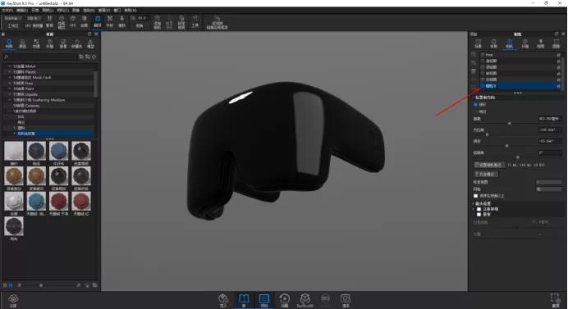This screenshot has height=309, width=568.
Task: Undock the project panel via float icon
Action: [557, 34]
